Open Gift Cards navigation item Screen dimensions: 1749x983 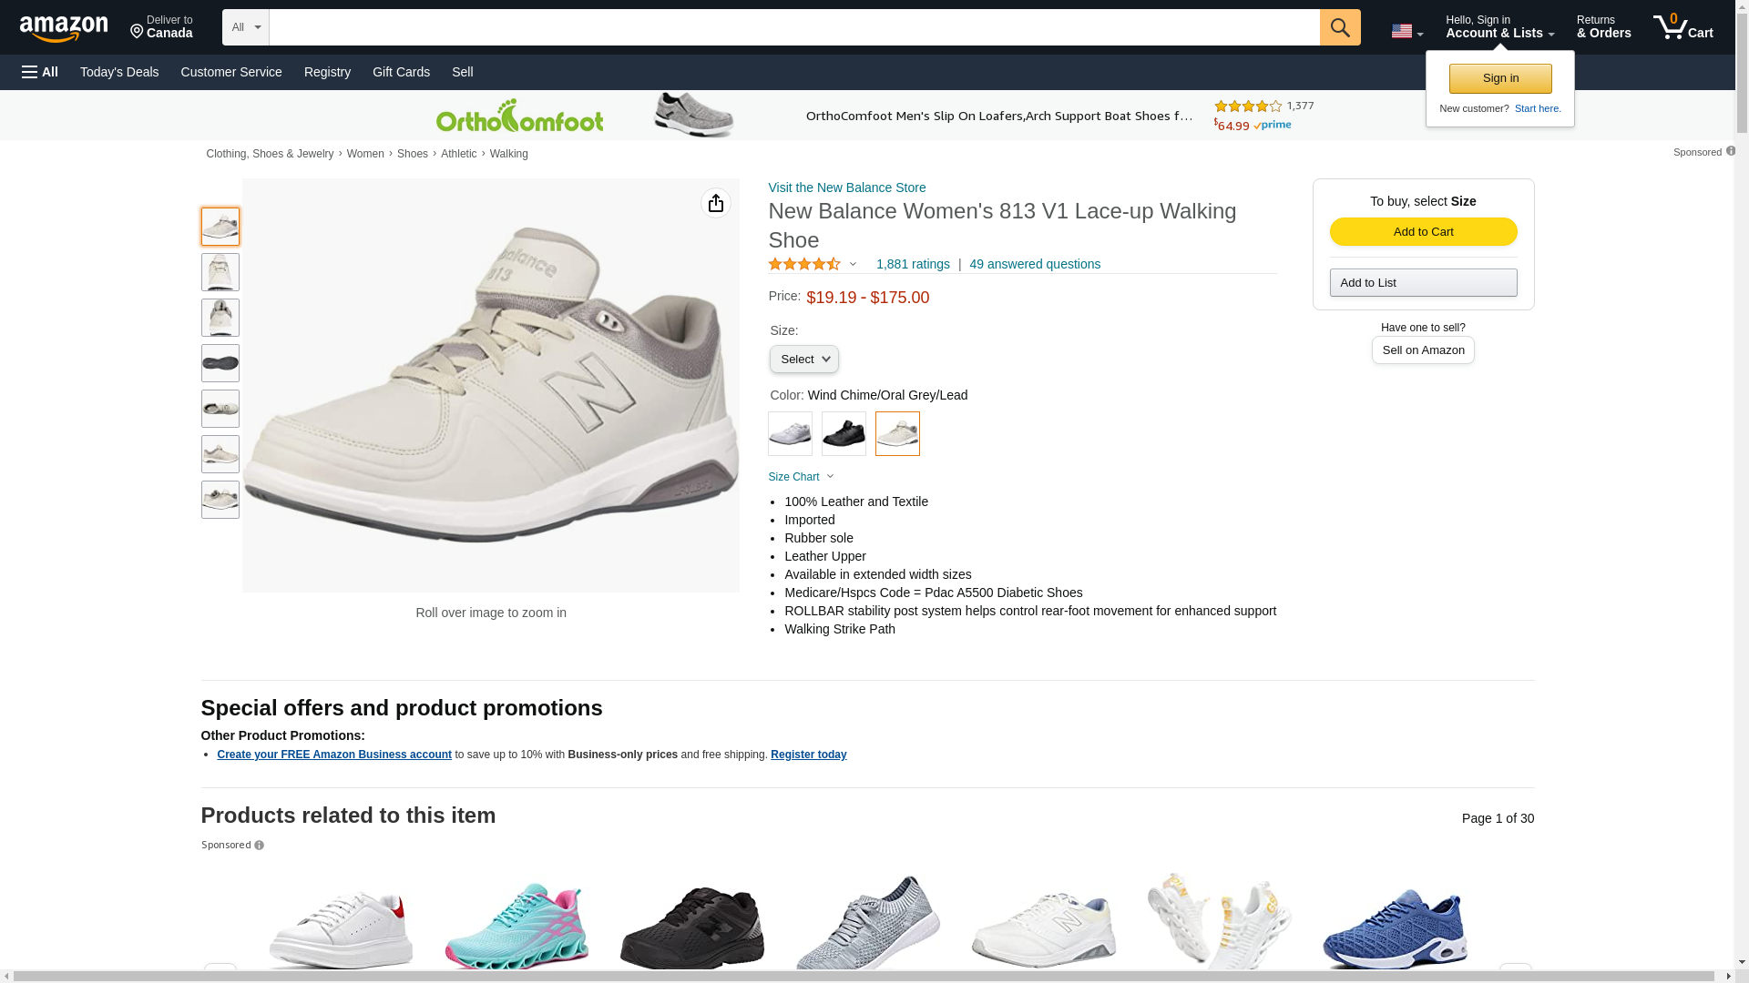(x=401, y=72)
